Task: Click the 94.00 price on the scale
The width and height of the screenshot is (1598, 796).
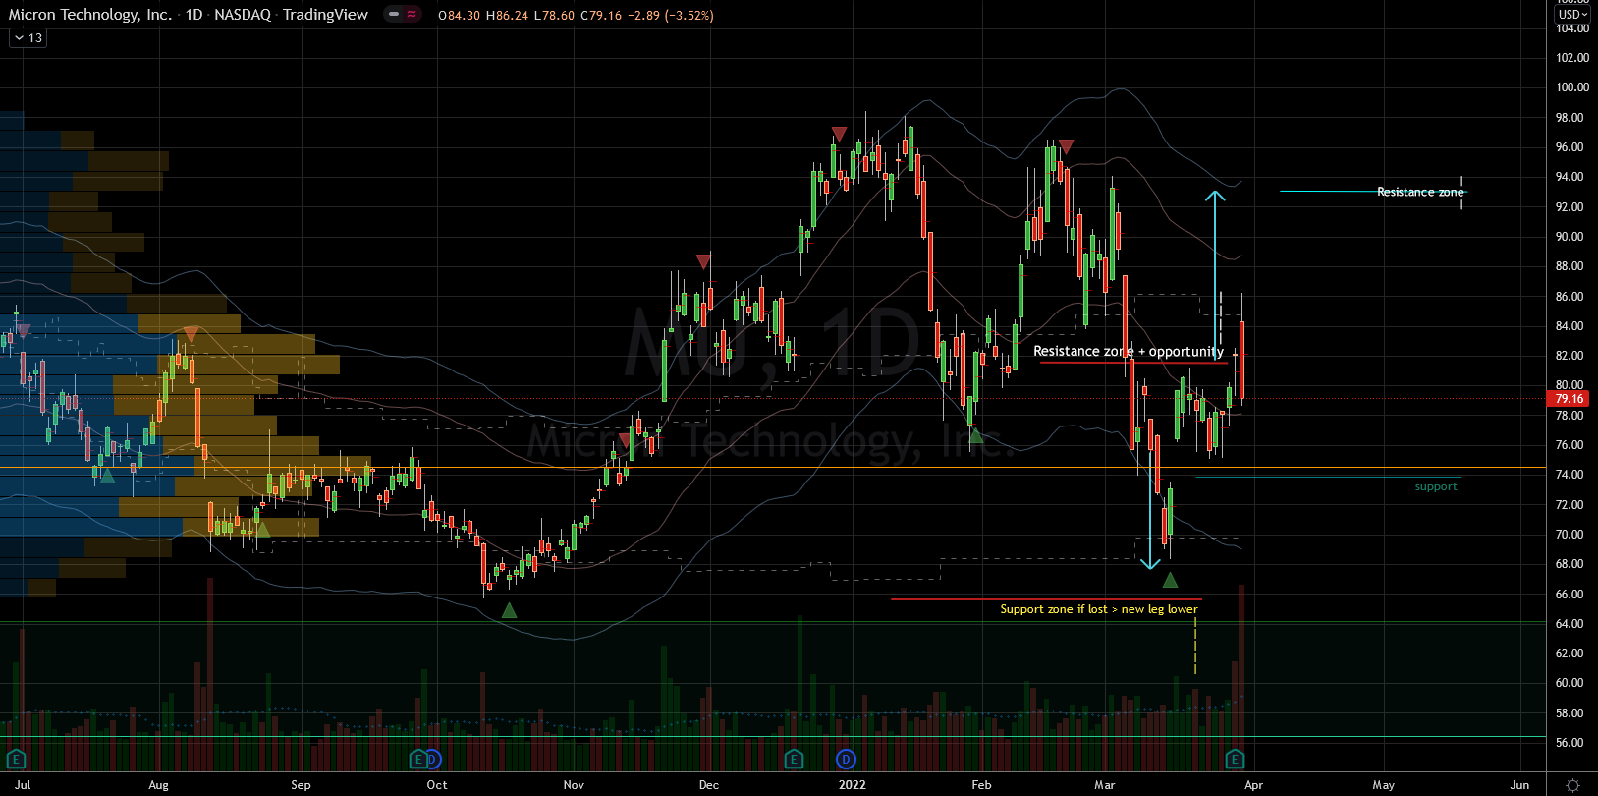Action: coord(1570,177)
